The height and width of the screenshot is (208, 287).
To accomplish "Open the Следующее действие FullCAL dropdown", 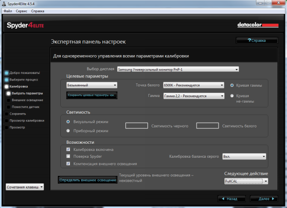I will pyautogui.click(x=246, y=181).
